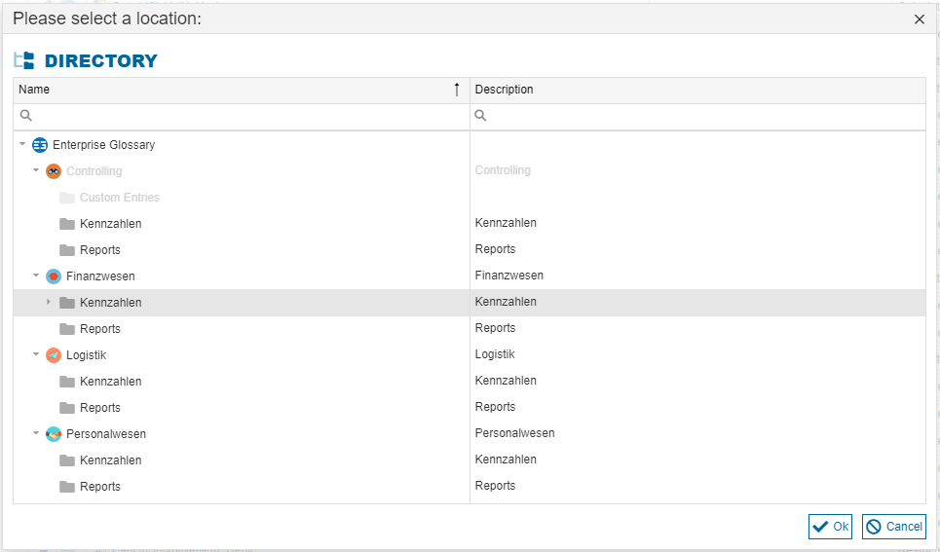The width and height of the screenshot is (940, 552).
Task: Click the Personalwesen department icon
Action: coord(54,434)
